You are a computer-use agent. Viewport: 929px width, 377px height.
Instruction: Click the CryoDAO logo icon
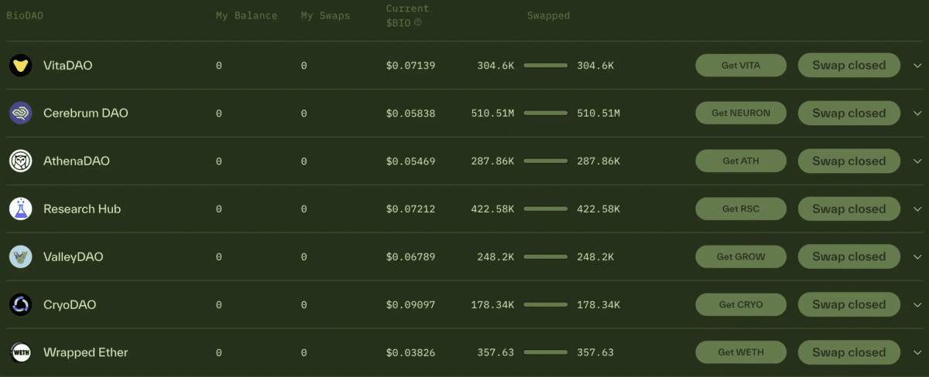[20, 305]
